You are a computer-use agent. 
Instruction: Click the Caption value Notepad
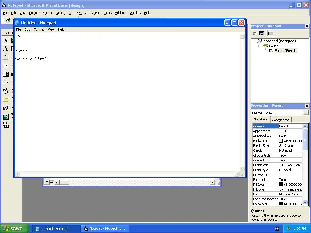[285, 150]
